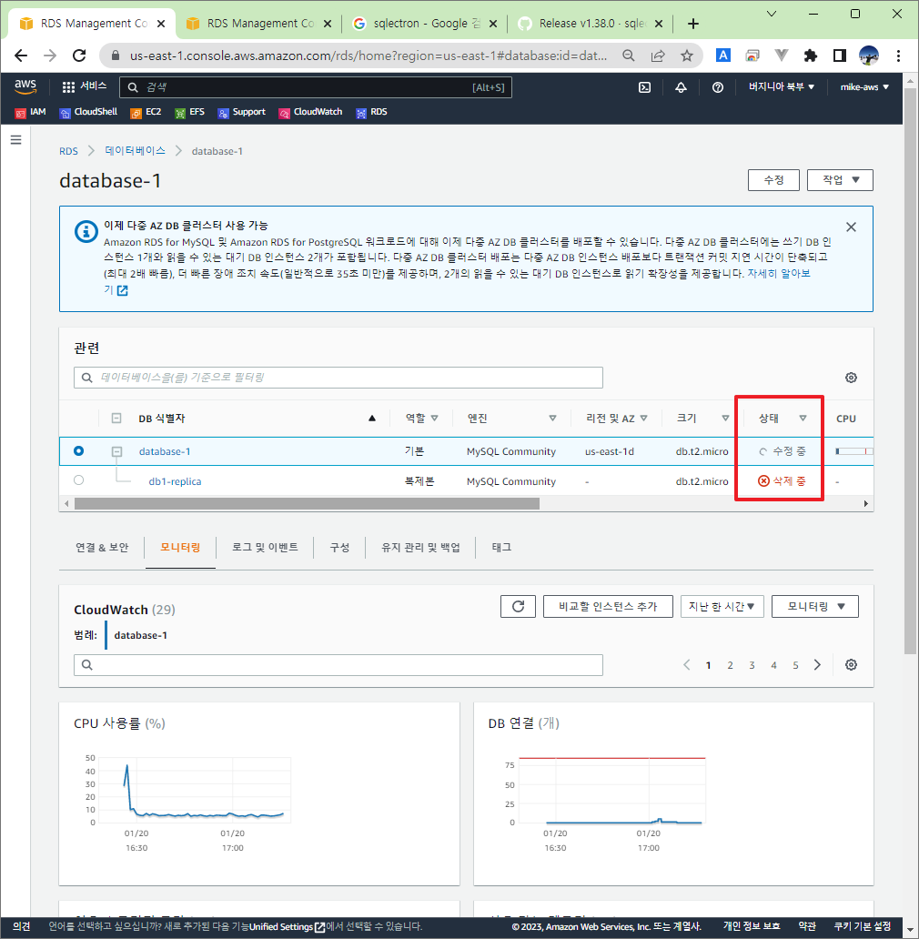Open 지난 한 시간 time range dropdown
Screen dimensions: 919x939
point(722,607)
